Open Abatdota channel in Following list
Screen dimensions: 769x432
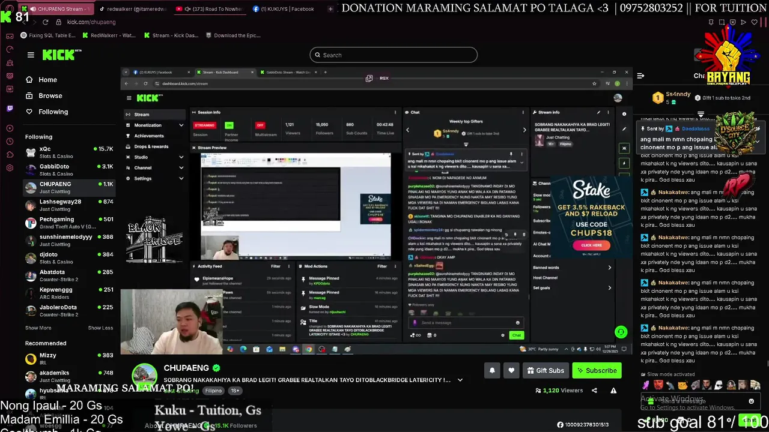(68, 275)
